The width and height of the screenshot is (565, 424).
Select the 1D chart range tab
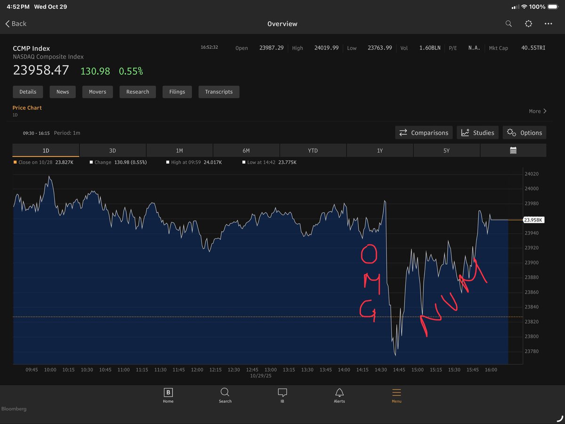[46, 150]
